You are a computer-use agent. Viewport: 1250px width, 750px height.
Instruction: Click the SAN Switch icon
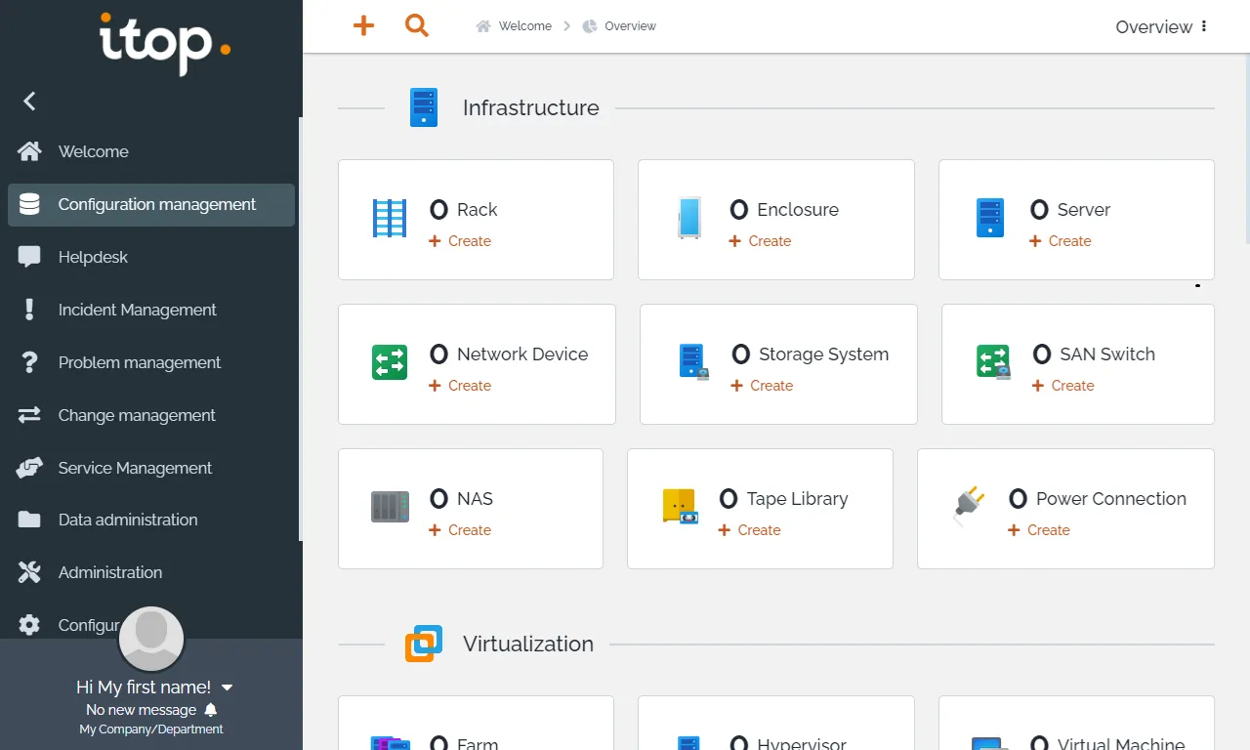tap(993, 361)
